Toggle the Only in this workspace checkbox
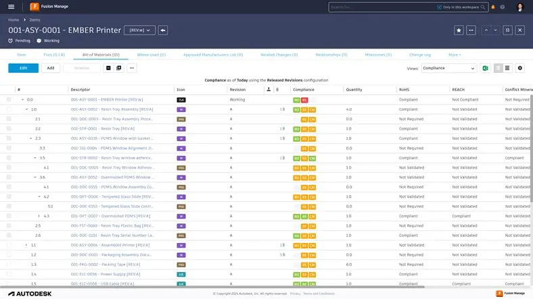 click(440, 7)
